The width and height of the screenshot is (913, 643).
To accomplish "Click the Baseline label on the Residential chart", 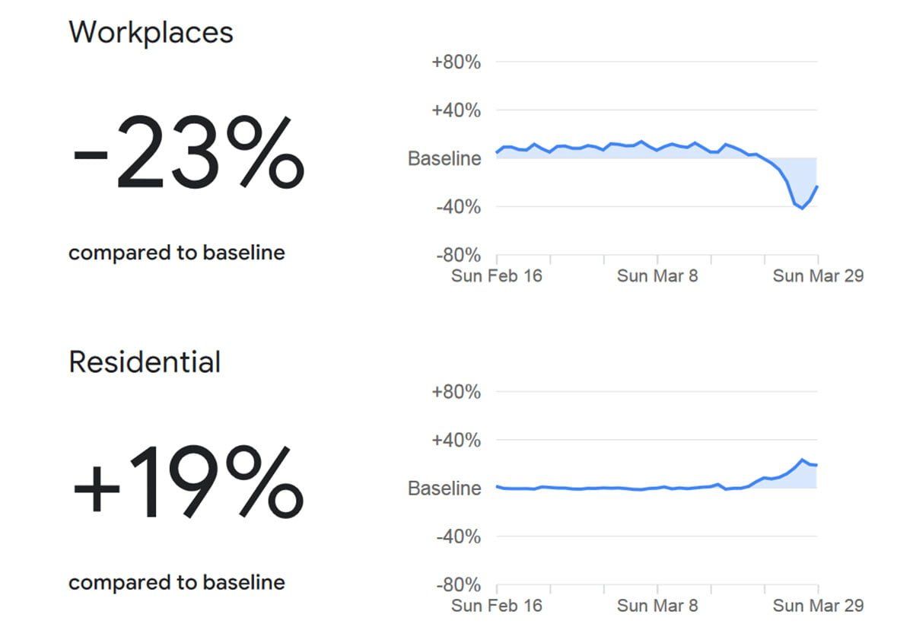I will [444, 489].
